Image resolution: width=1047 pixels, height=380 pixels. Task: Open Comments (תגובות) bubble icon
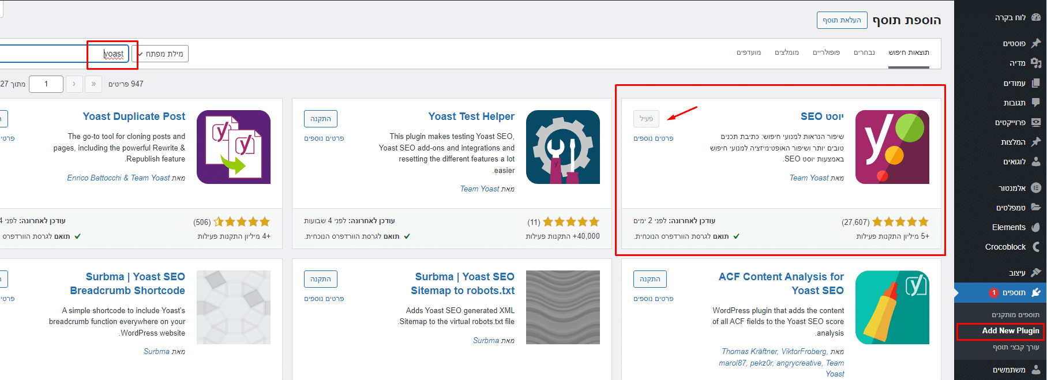[1036, 103]
